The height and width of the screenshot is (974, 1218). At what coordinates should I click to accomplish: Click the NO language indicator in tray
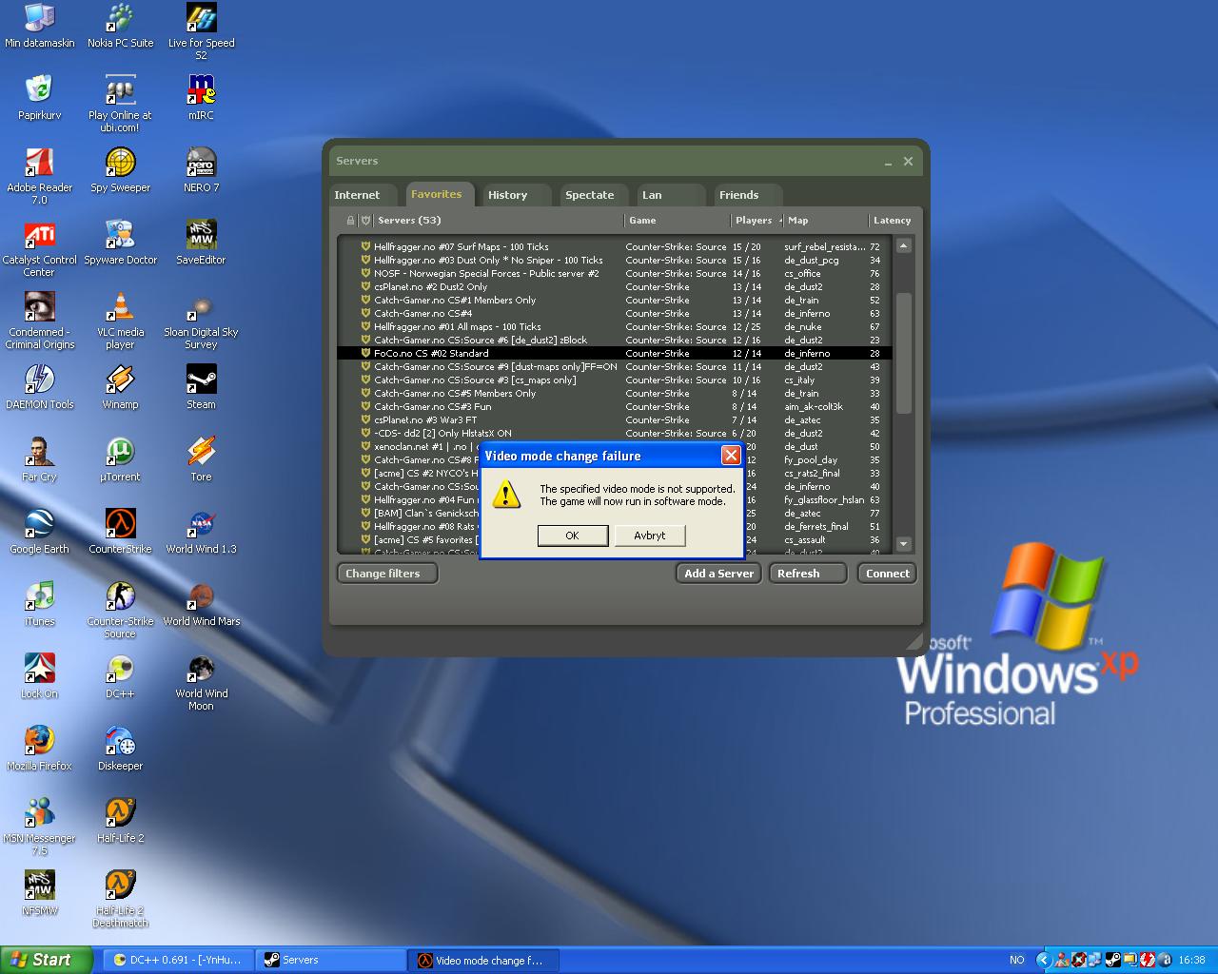pyautogui.click(x=1016, y=960)
